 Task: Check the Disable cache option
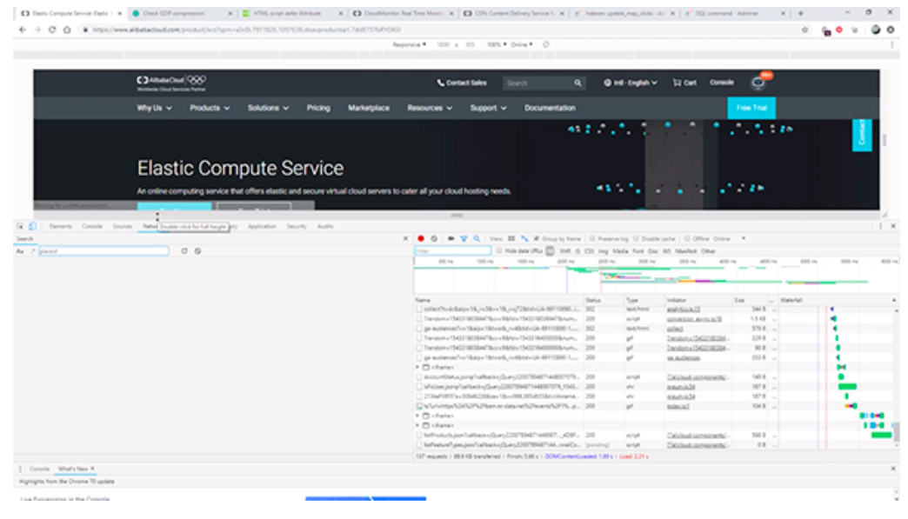(x=637, y=238)
